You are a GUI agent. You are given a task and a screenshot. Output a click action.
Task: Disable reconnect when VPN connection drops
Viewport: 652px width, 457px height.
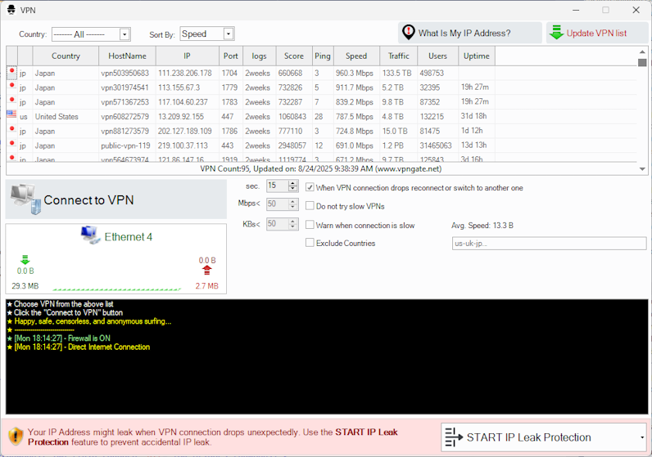[x=310, y=187]
